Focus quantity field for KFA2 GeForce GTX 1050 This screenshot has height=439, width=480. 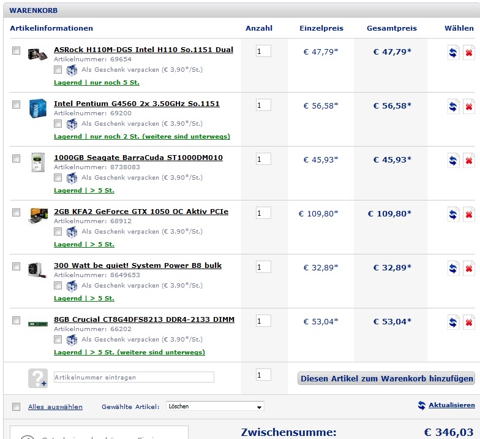pyautogui.click(x=263, y=213)
